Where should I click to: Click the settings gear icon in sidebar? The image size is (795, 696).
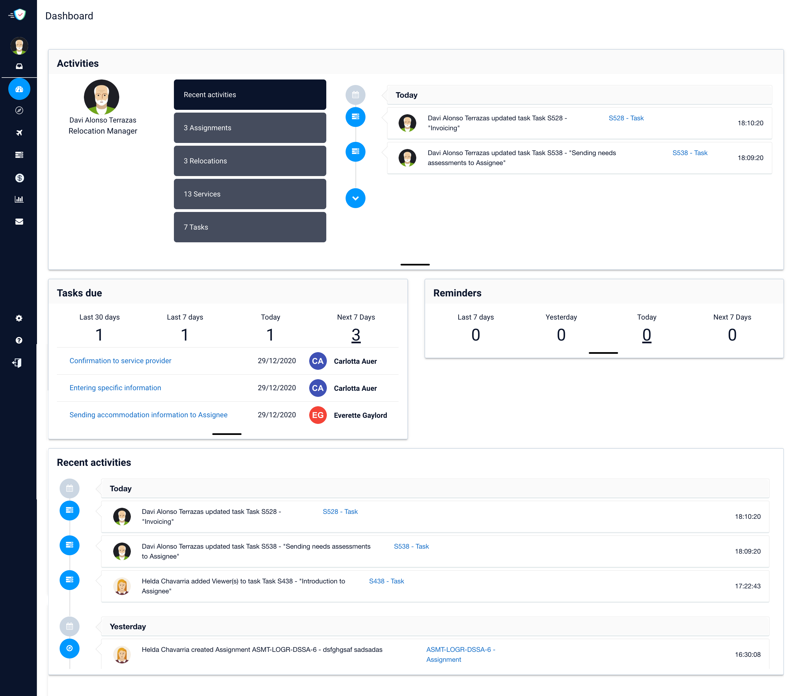19,318
